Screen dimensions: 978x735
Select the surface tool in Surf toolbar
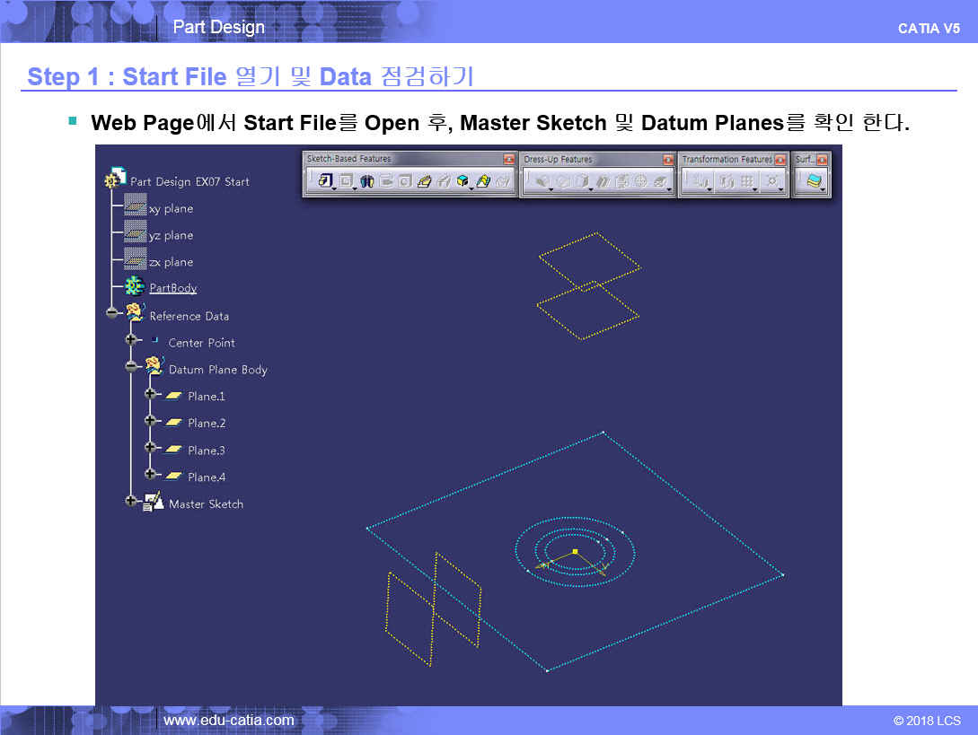(814, 181)
